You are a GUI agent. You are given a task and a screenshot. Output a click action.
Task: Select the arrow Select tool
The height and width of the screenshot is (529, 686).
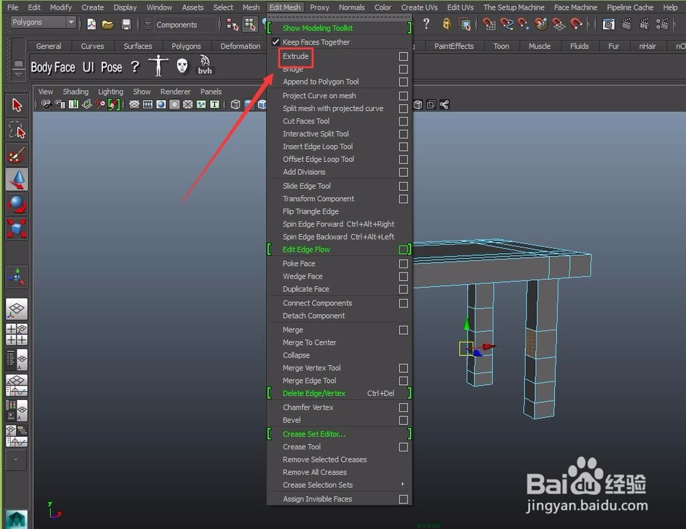[16, 105]
